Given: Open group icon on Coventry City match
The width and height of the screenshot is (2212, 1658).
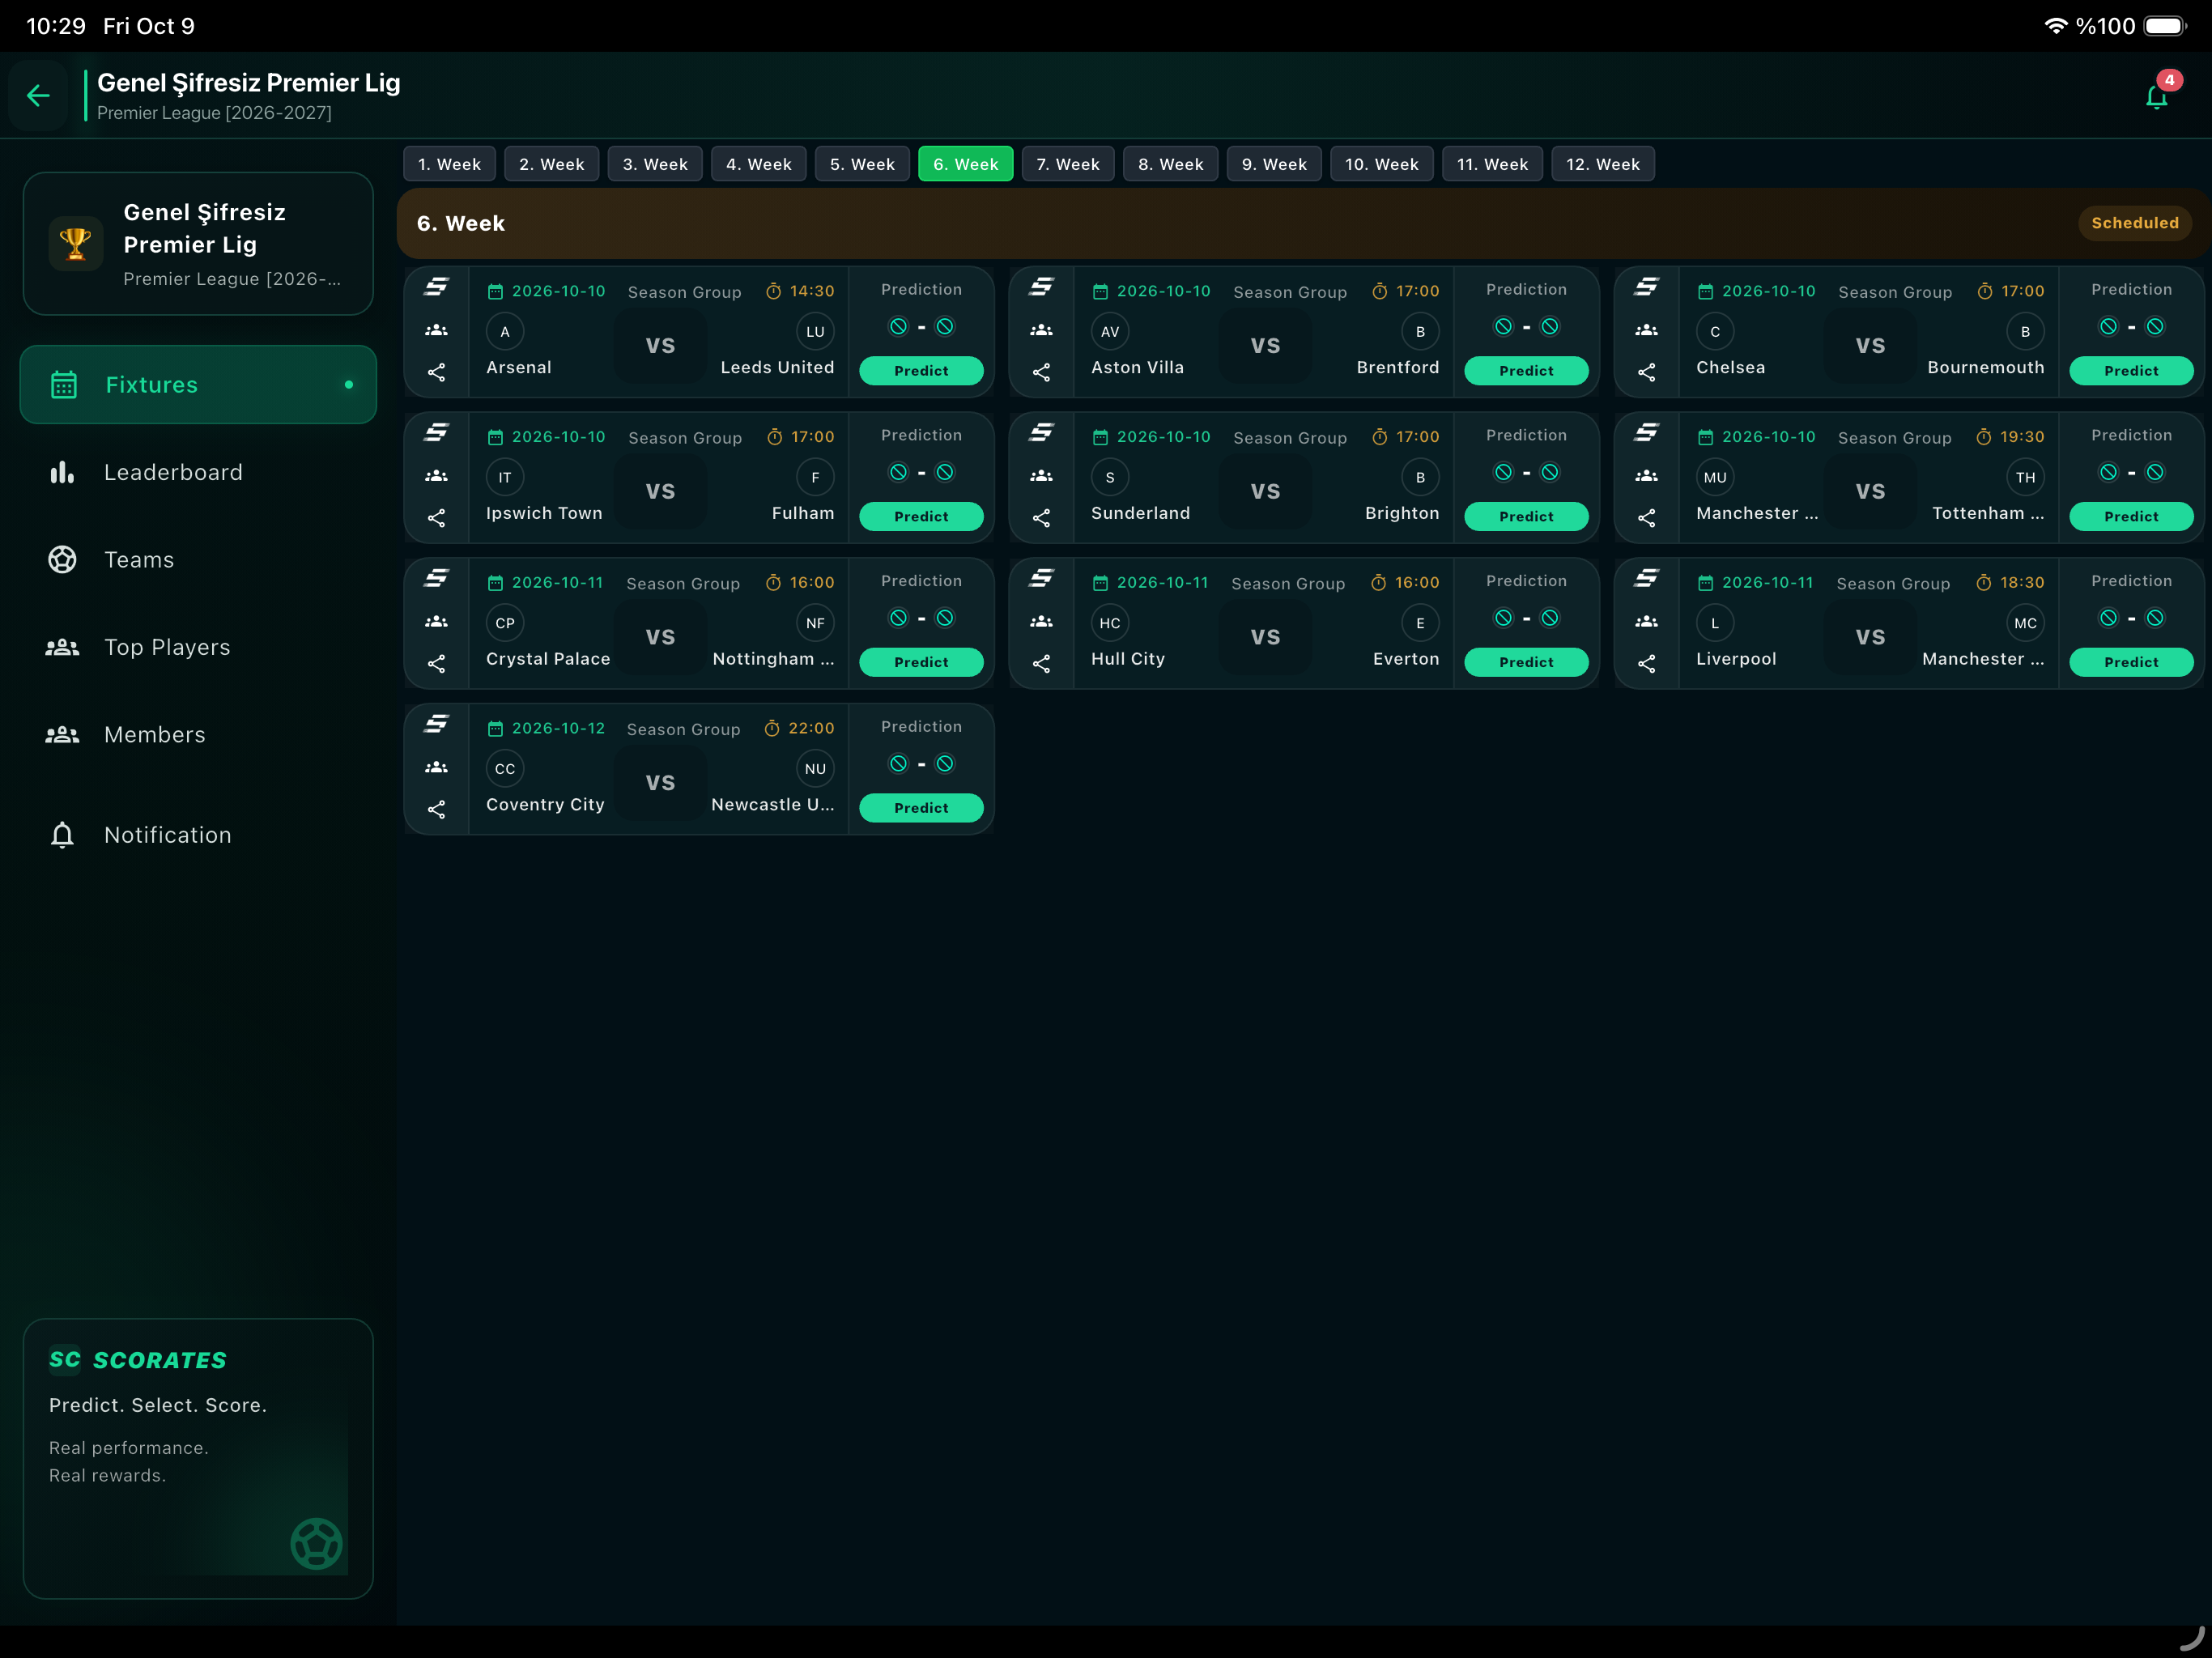Looking at the screenshot, I should pos(437,767).
